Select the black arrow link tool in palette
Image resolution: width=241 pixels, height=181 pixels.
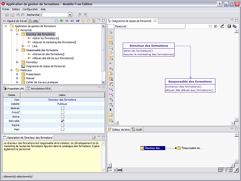[x=111, y=90]
